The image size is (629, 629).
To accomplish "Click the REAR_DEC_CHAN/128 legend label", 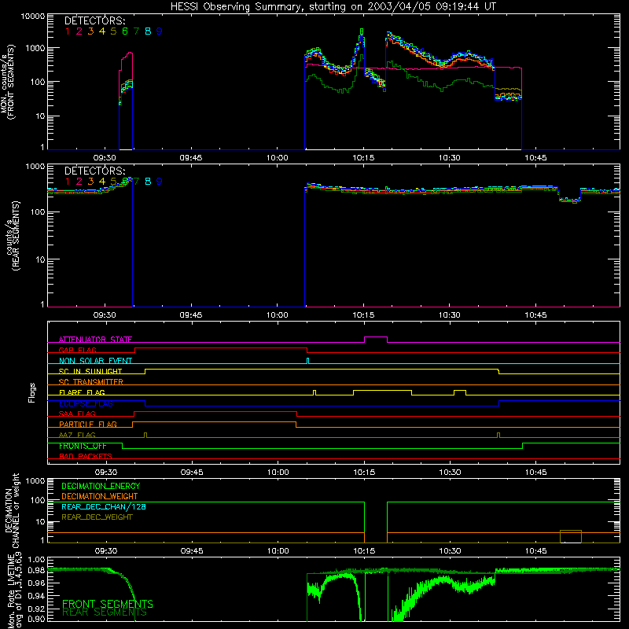I will [104, 506].
